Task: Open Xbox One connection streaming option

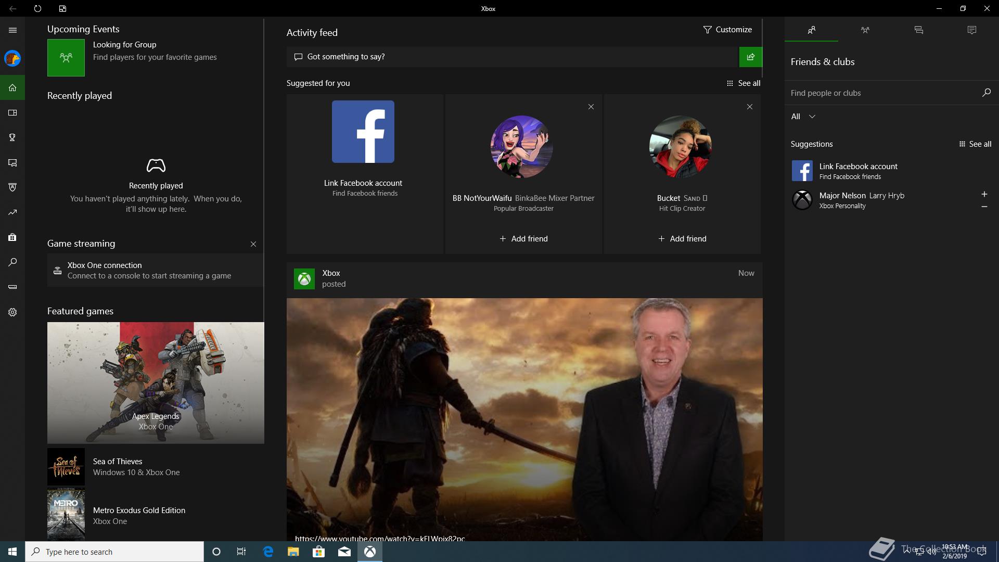Action: tap(155, 270)
